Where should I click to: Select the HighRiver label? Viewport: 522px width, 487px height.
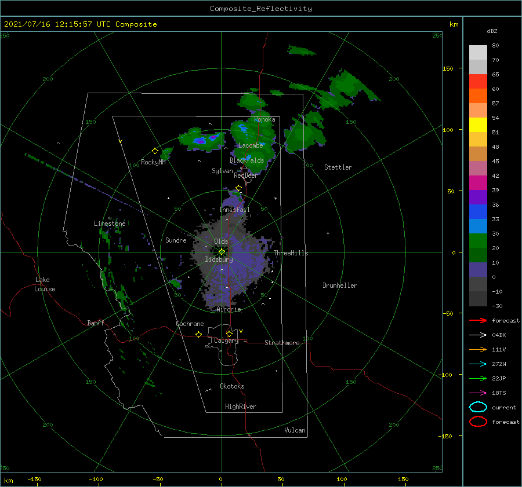point(241,407)
